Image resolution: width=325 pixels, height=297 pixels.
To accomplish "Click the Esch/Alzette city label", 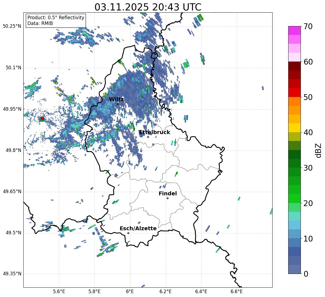I will click(138, 228).
